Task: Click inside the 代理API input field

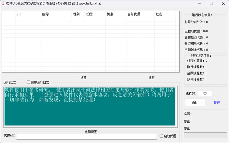Action: [x=86, y=136]
